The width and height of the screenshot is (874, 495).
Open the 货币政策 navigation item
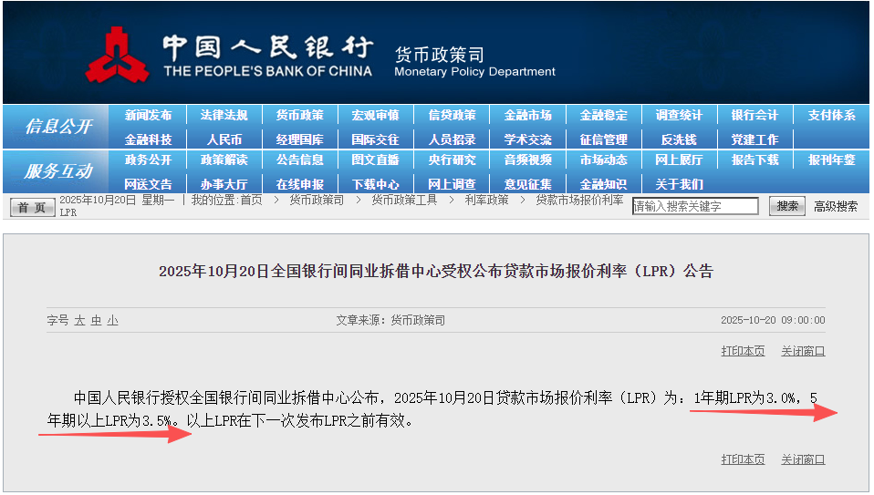[299, 116]
